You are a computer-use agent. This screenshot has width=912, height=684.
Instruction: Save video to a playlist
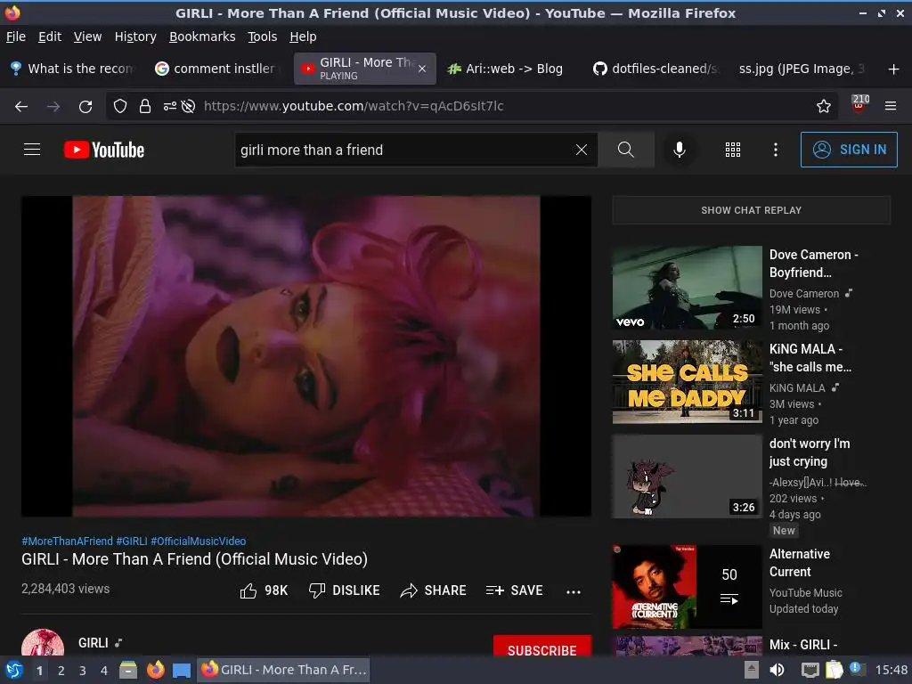pyautogui.click(x=514, y=590)
